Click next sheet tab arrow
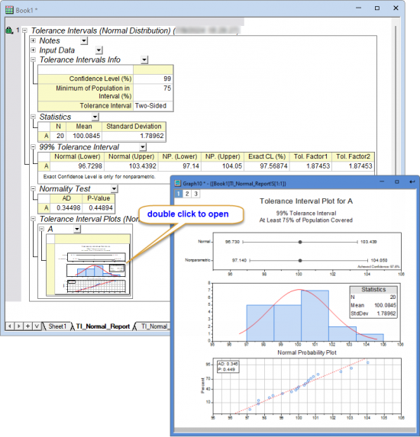This screenshot has width=420, height=437. [x=18, y=326]
